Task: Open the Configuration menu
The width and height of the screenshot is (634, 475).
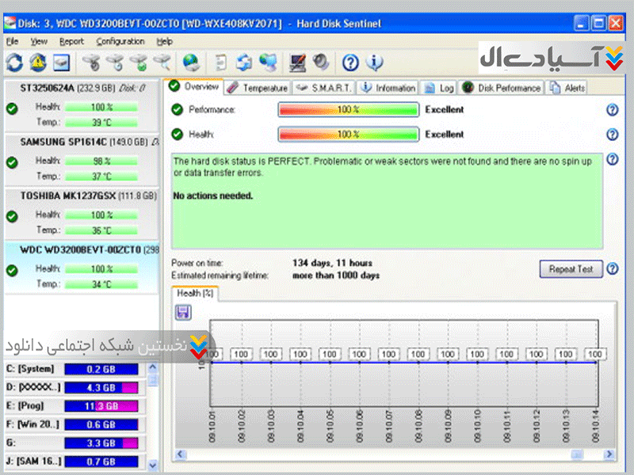Action: pyautogui.click(x=120, y=41)
